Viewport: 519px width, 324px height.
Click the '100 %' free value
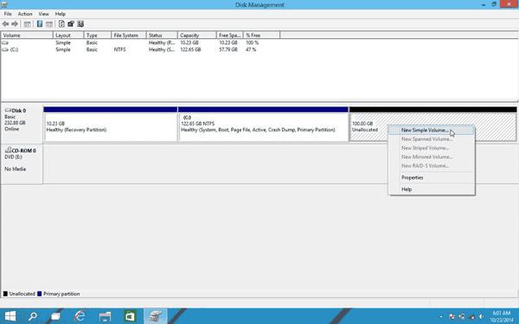253,42
